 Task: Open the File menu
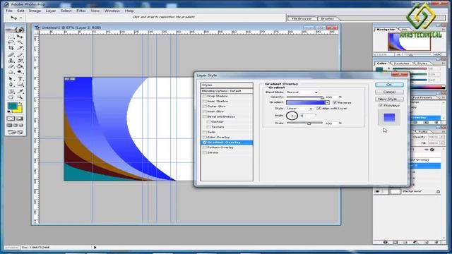tap(9, 11)
